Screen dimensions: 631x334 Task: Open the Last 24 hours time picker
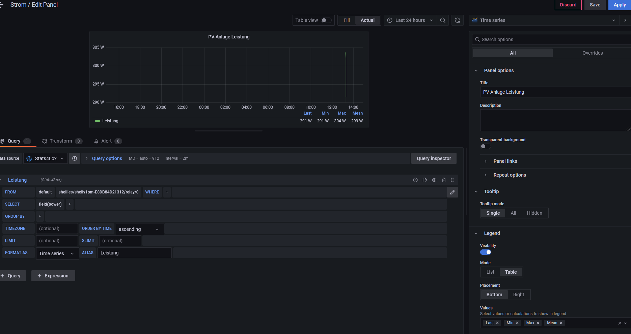410,20
